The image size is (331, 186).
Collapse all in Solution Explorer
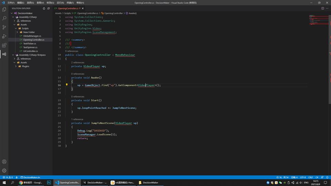(x=49, y=8)
